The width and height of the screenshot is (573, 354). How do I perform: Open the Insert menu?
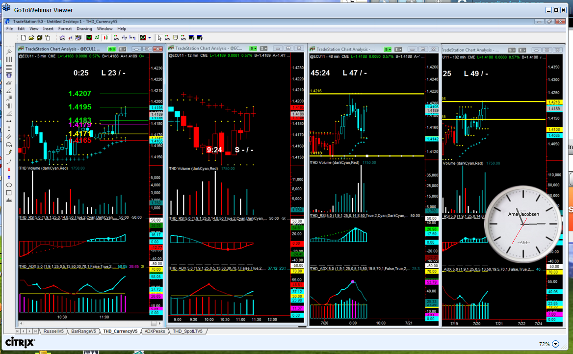tap(48, 28)
